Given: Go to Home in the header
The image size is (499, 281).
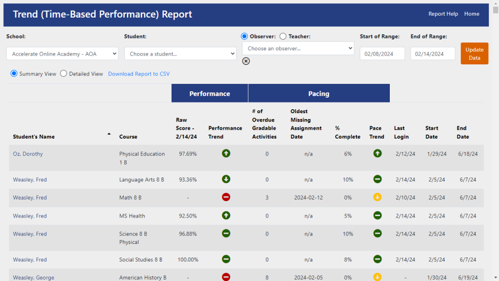Looking at the screenshot, I should point(472,14).
